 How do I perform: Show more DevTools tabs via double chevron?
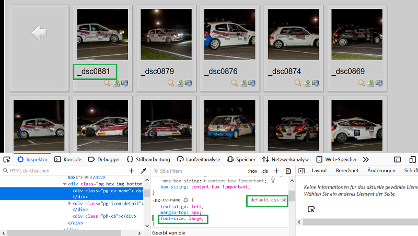pyautogui.click(x=366, y=159)
